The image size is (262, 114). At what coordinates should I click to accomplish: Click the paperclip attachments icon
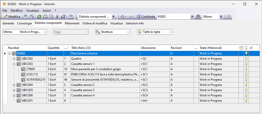click(x=57, y=17)
